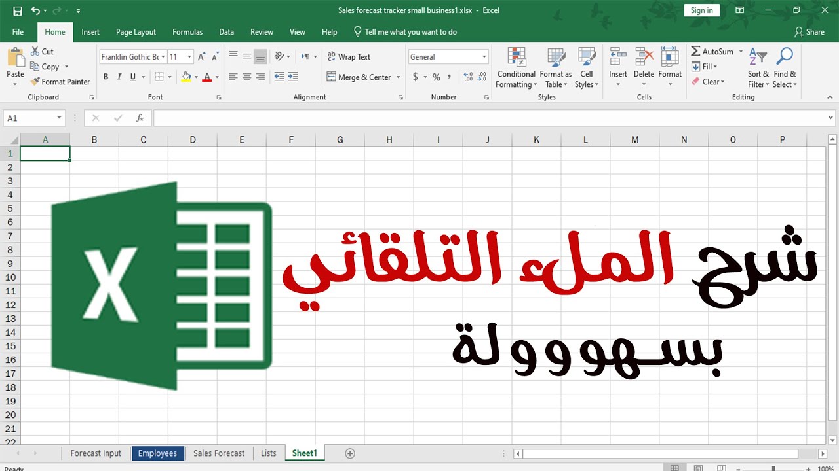Add a new sheet with the plus button
Image resolution: width=839 pixels, height=471 pixels.
[350, 453]
